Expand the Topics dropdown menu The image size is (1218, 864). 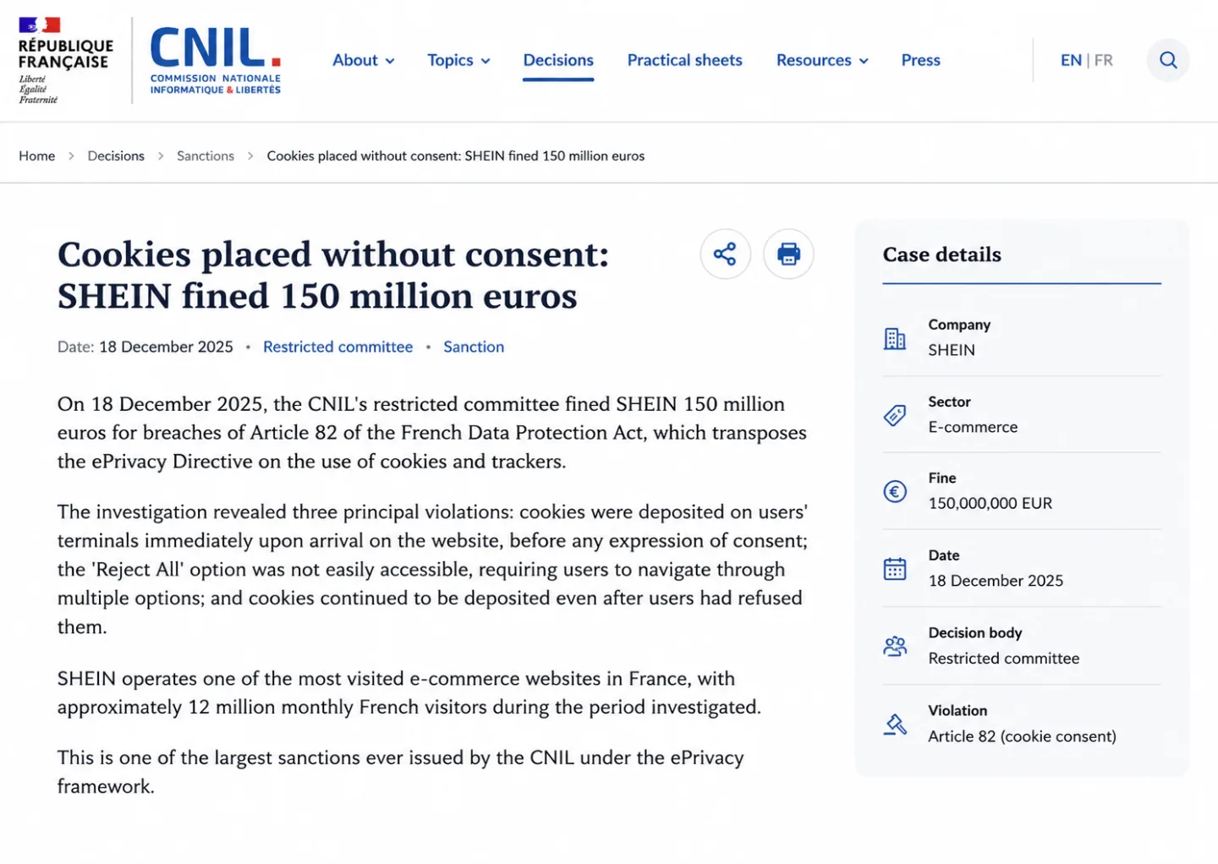pyautogui.click(x=458, y=60)
